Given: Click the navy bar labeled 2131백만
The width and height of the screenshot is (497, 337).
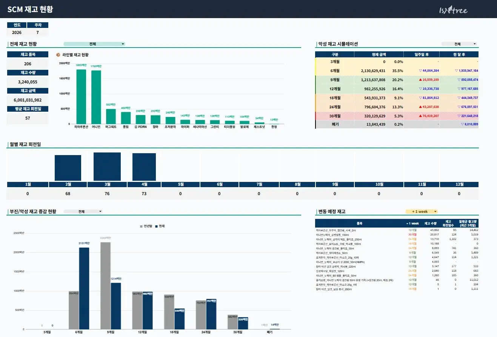Looking at the screenshot, I should point(84,288).
